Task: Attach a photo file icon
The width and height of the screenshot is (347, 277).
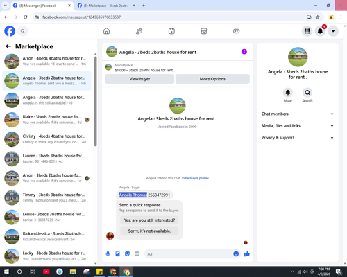Action: (117, 254)
